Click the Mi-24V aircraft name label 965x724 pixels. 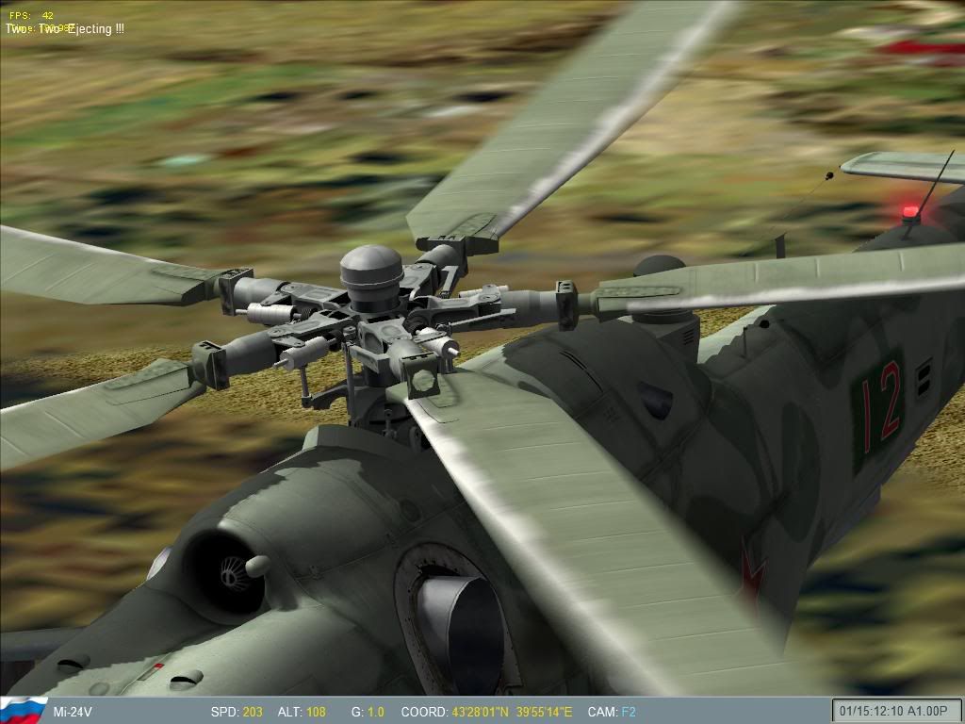[x=73, y=713]
